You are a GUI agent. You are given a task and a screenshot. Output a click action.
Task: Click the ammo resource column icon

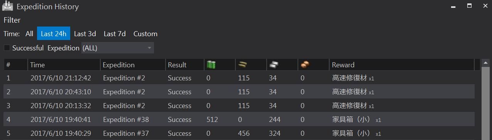[242, 65]
